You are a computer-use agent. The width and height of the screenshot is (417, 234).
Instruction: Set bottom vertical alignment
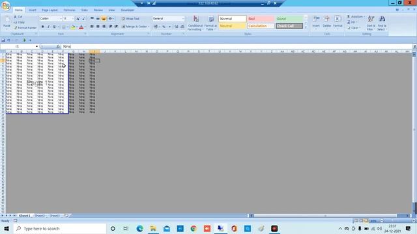(x=104, y=19)
